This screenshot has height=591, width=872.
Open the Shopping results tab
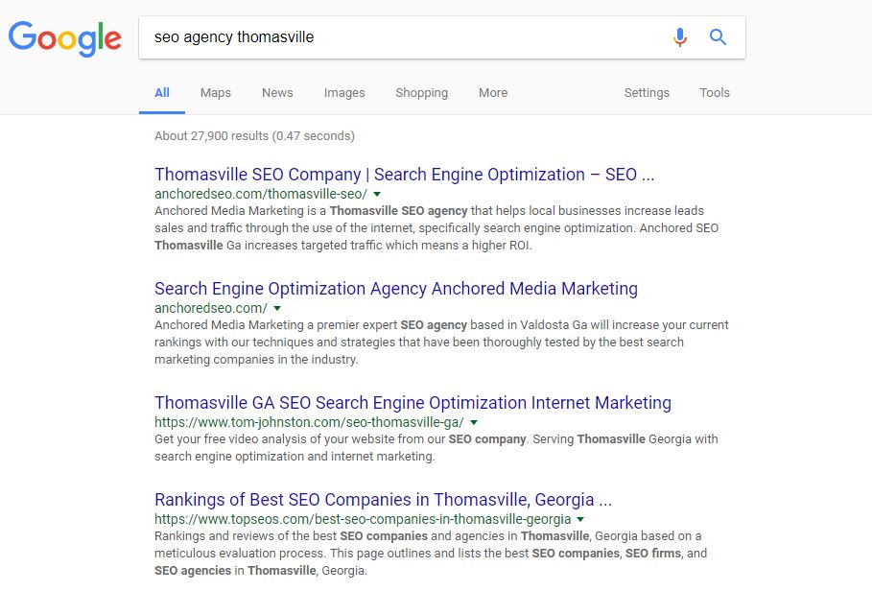tap(421, 93)
